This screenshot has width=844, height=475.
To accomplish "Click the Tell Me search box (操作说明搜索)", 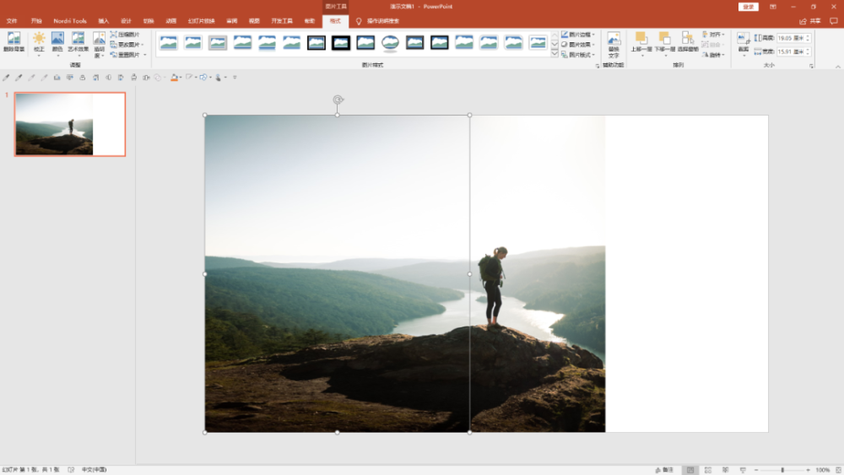I will 383,21.
